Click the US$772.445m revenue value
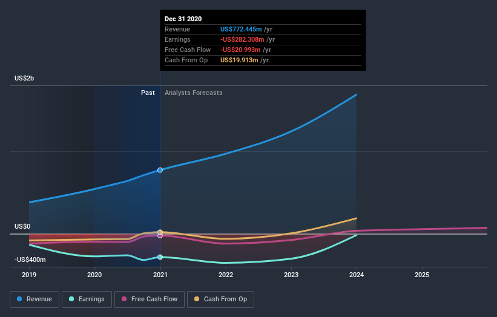The width and height of the screenshot is (497, 317). 241,29
